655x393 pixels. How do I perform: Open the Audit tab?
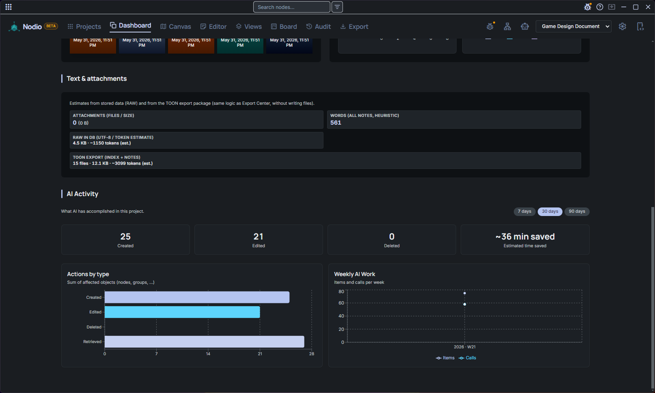click(319, 26)
